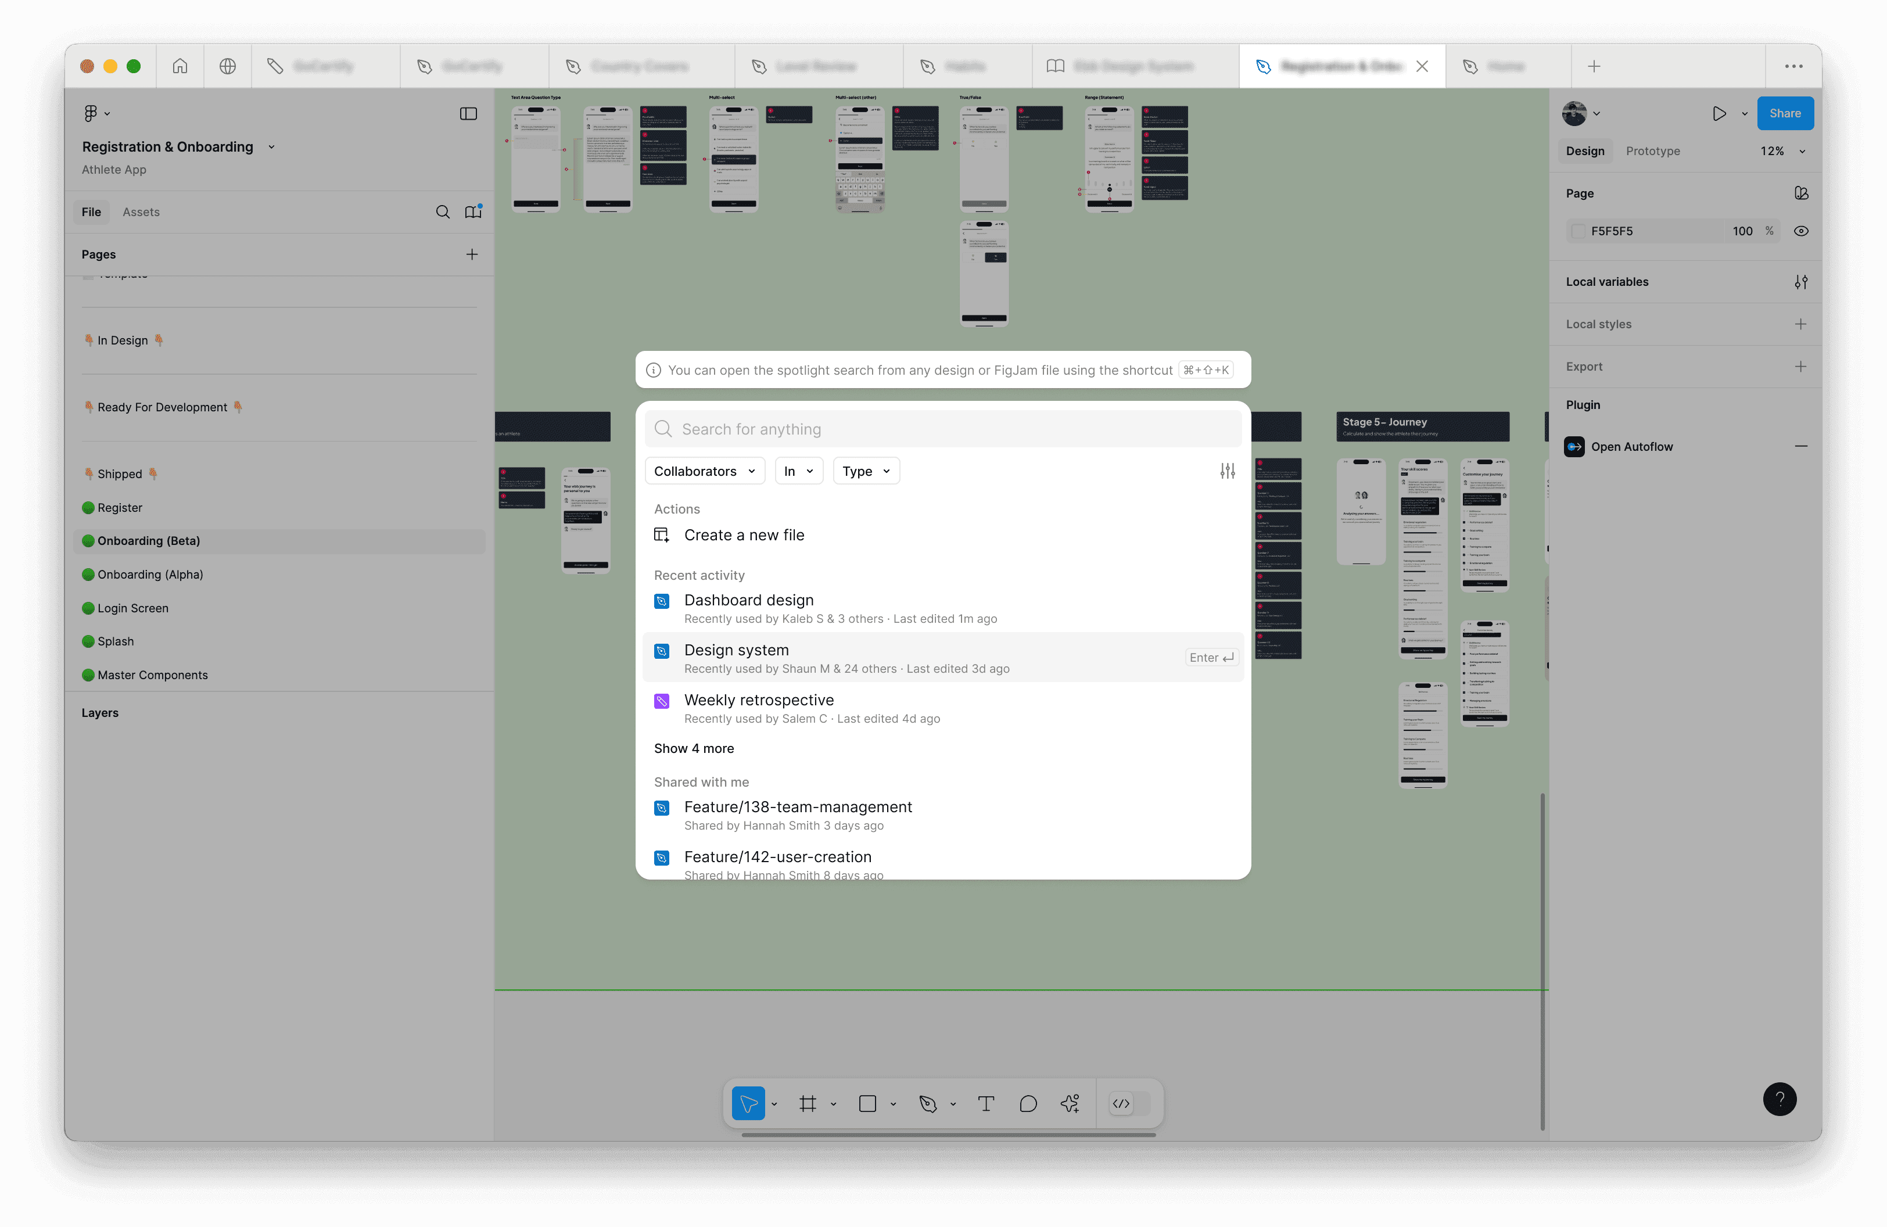Go to the Home tab icon
The height and width of the screenshot is (1227, 1887).
180,67
